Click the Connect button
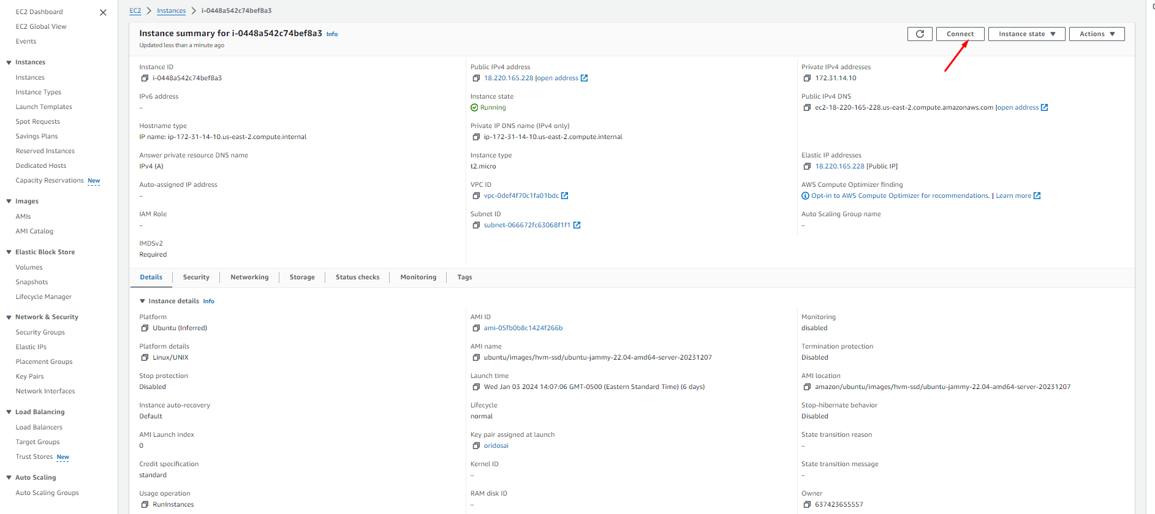Image resolution: width=1155 pixels, height=514 pixels. pyautogui.click(x=960, y=34)
